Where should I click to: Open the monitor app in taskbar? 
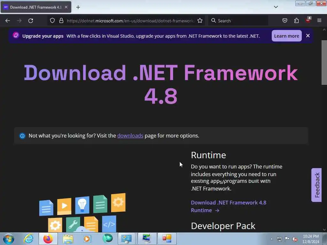tap(147, 239)
